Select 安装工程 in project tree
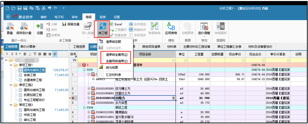Screen dimensions: 308x124 [x=30, y=75]
